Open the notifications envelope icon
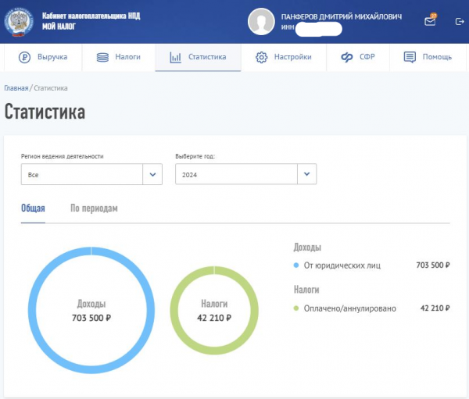 point(430,21)
